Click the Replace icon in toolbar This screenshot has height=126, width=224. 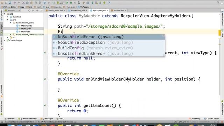pyautogui.click(x=40, y=3)
